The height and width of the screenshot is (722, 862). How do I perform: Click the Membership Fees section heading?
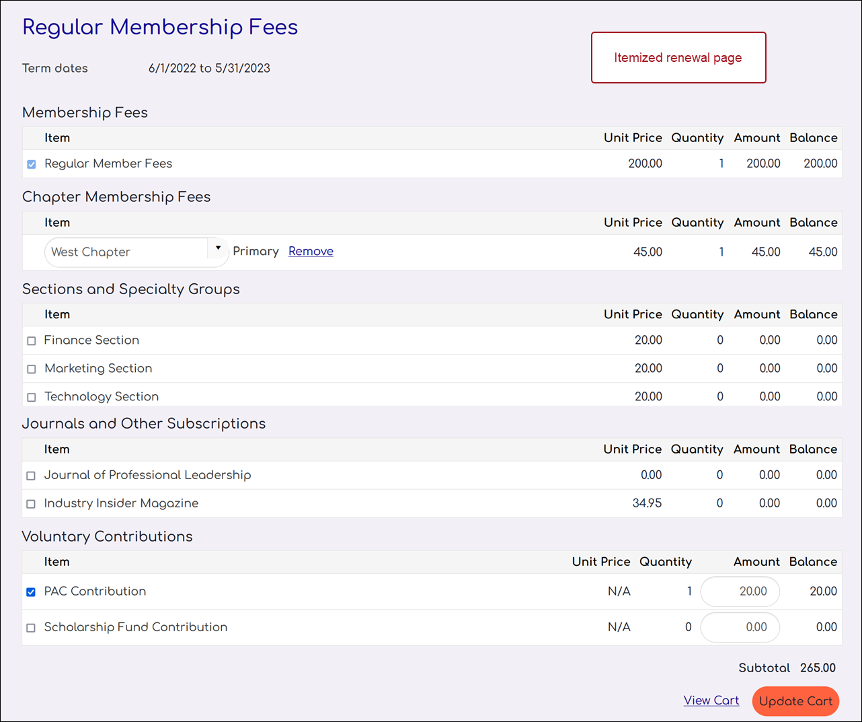[85, 112]
